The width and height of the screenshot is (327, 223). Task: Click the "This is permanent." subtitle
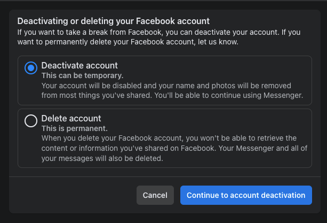pos(75,128)
